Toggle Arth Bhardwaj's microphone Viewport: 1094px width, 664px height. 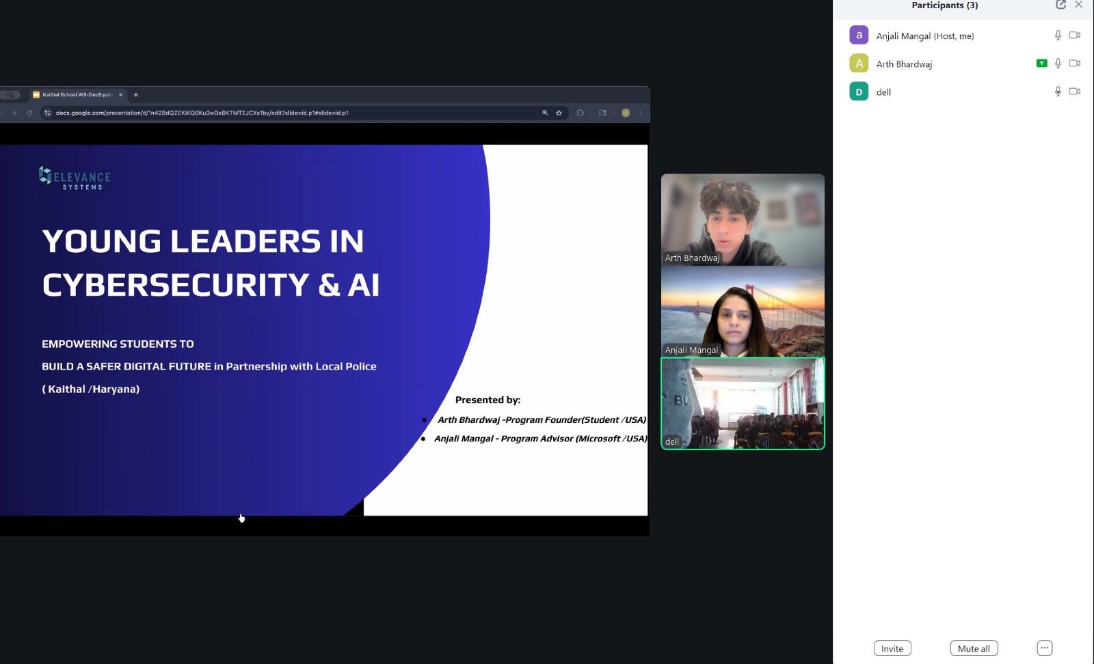coord(1058,64)
